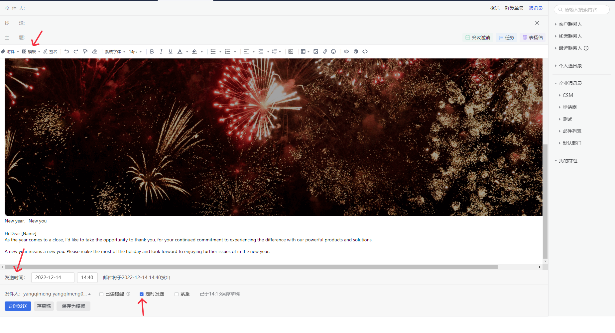The width and height of the screenshot is (615, 333).
Task: Open the emoji picker
Action: point(333,51)
